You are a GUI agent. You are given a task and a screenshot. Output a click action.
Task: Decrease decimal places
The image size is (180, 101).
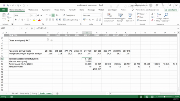tap(100, 20)
